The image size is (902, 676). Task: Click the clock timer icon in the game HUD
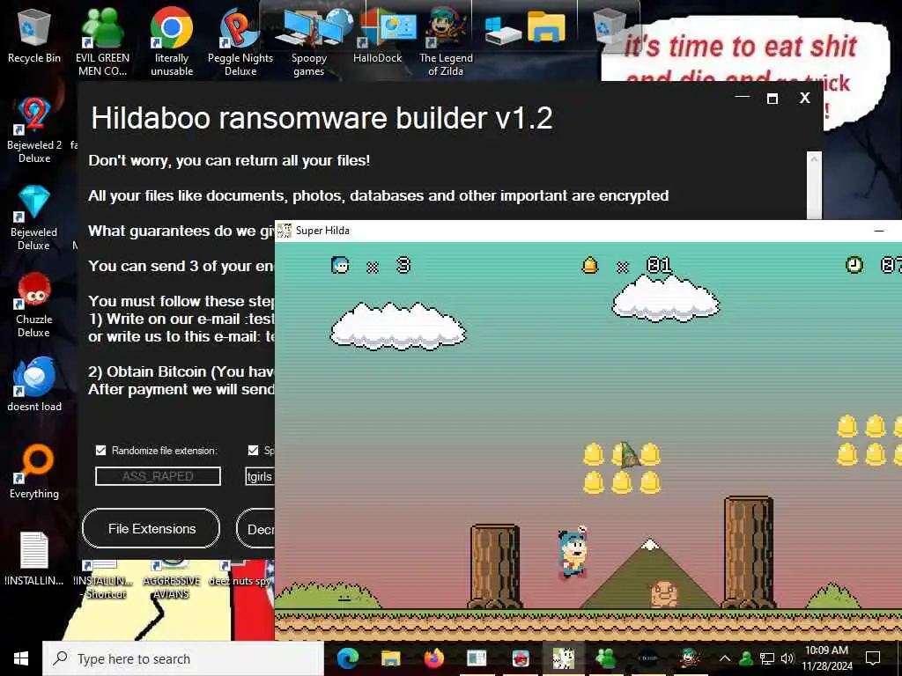pos(854,264)
